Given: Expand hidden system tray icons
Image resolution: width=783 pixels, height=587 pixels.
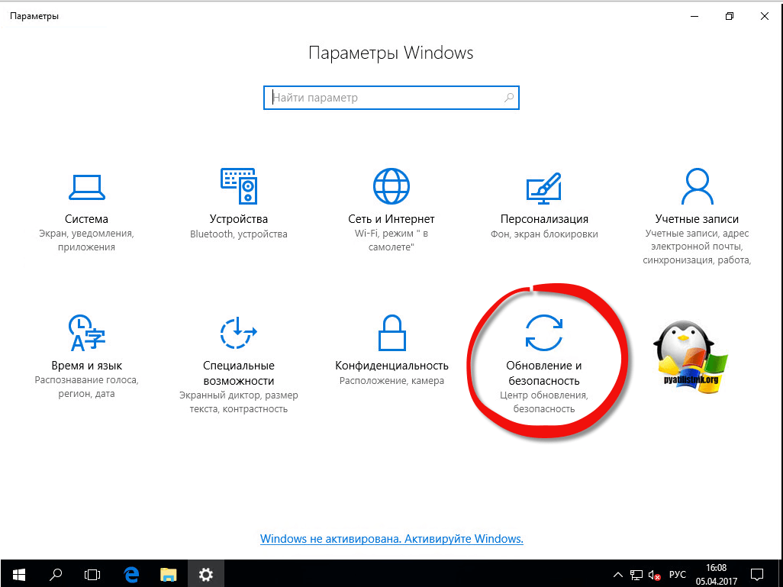Looking at the screenshot, I should [619, 575].
